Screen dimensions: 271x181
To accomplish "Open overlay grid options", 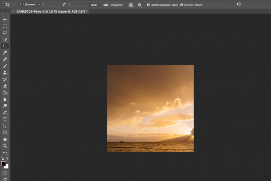I will (131, 5).
